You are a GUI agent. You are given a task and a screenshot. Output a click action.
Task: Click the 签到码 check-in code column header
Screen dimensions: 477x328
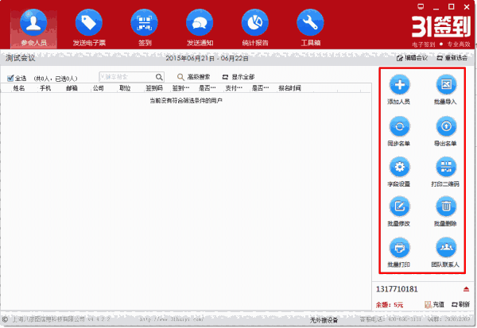pyautogui.click(x=154, y=88)
